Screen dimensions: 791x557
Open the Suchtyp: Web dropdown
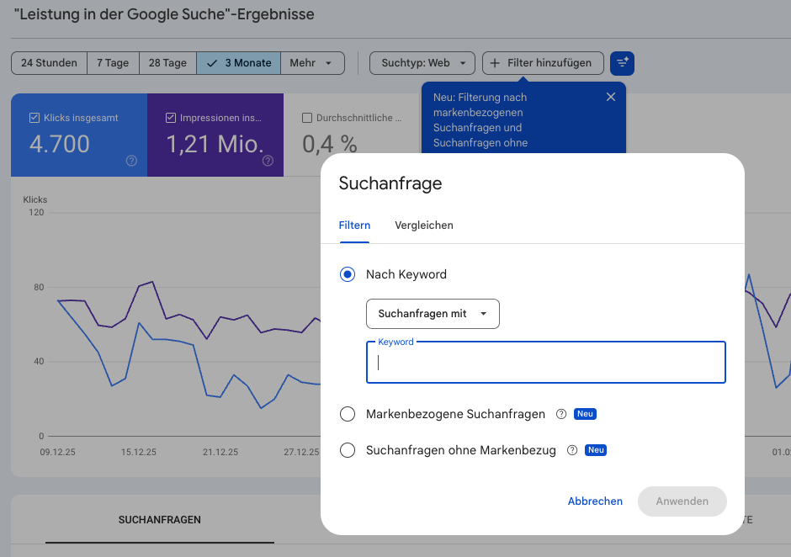click(x=422, y=63)
